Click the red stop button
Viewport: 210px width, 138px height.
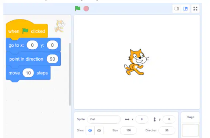coord(86,9)
